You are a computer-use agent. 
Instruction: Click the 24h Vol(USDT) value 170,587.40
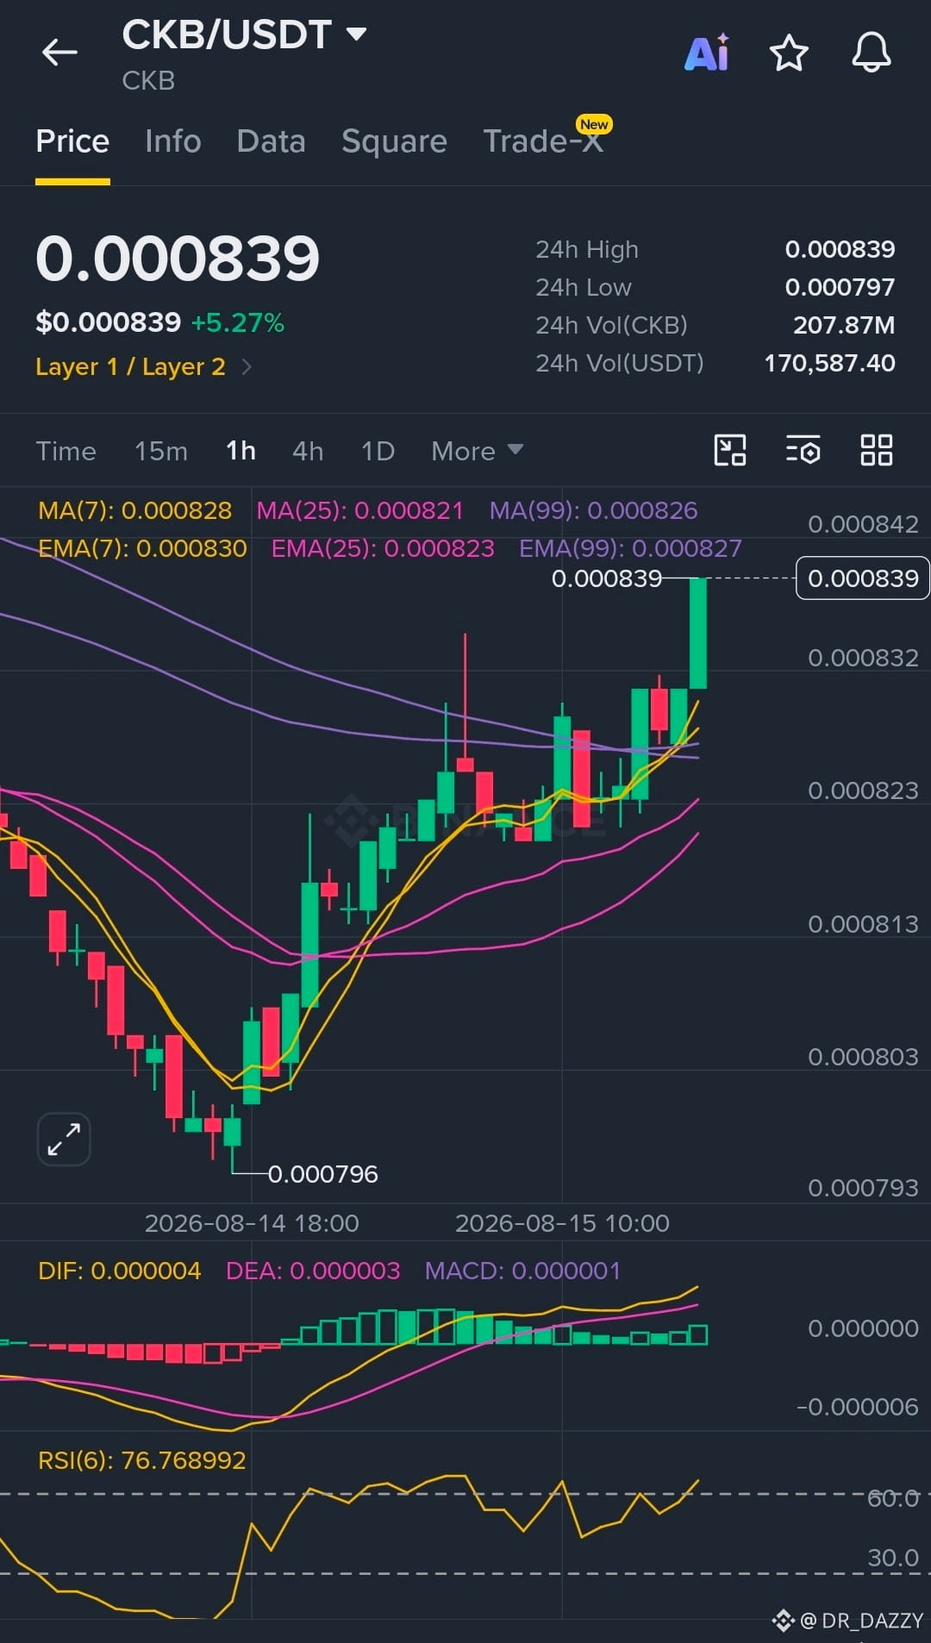tap(829, 363)
